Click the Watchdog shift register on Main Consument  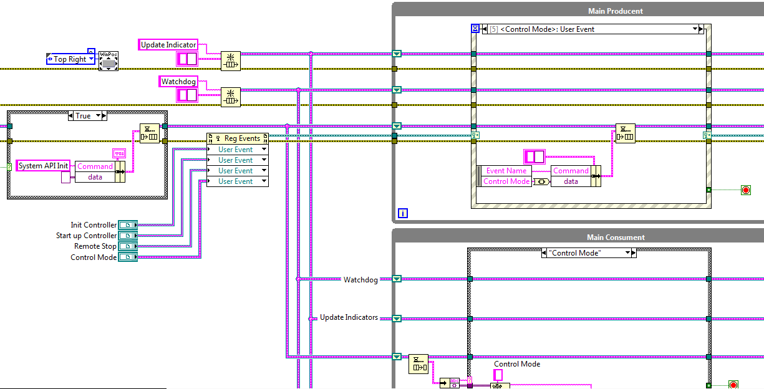(397, 279)
